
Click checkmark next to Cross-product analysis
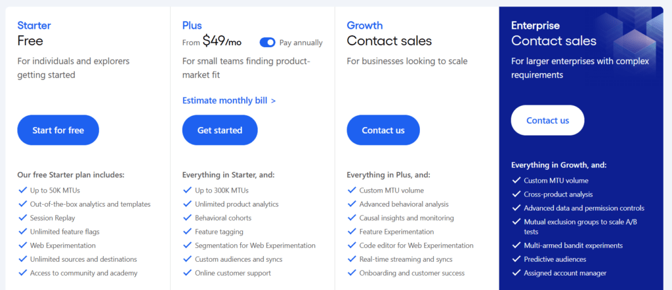(x=516, y=194)
